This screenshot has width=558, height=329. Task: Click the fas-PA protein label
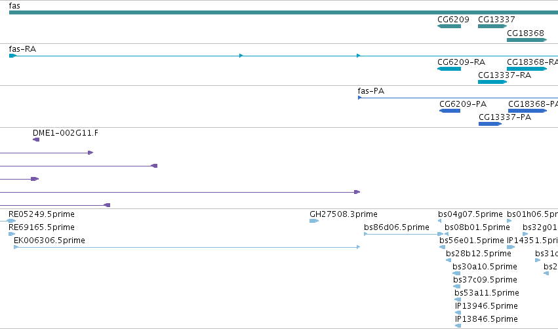pyautogui.click(x=371, y=91)
